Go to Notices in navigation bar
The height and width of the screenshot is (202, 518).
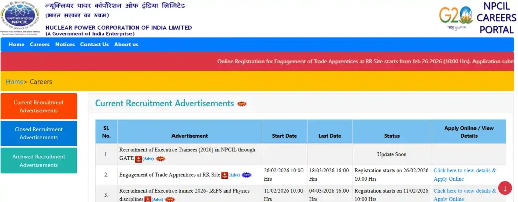click(65, 44)
